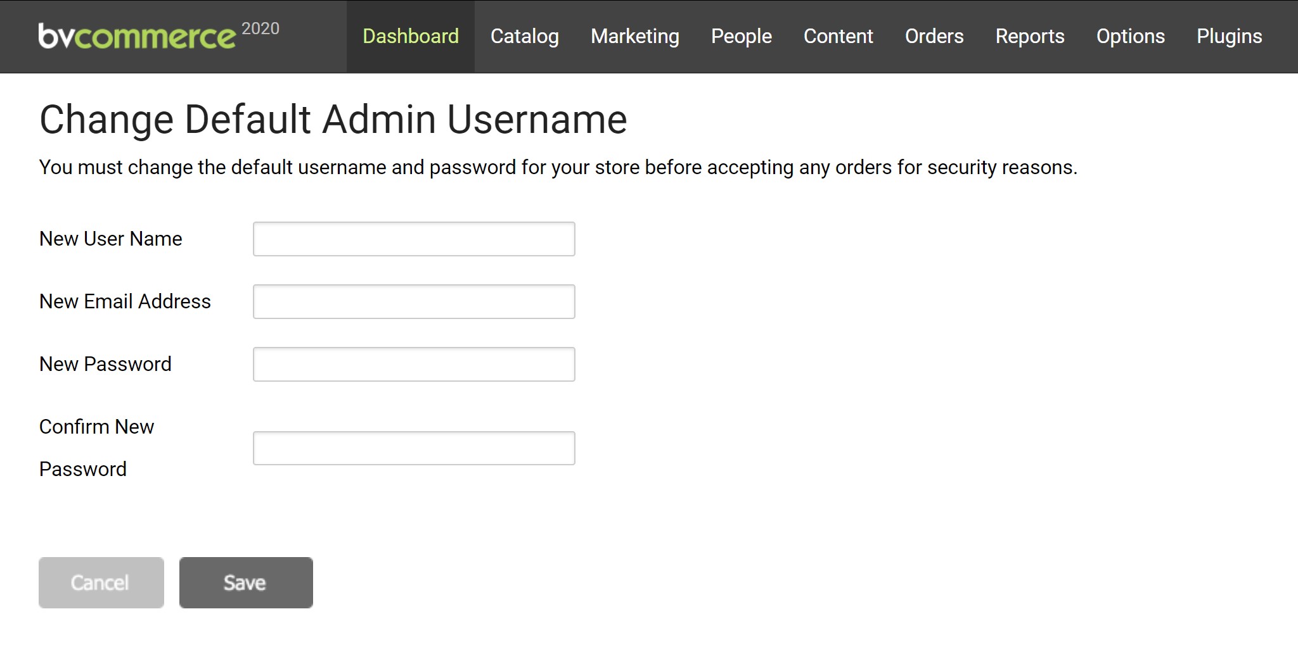Open the Dashboard menu
The width and height of the screenshot is (1298, 659).
pos(411,36)
